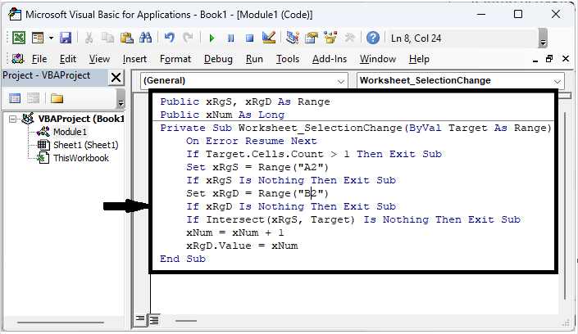
Task: Switch to Full Module View button
Action: (153, 320)
